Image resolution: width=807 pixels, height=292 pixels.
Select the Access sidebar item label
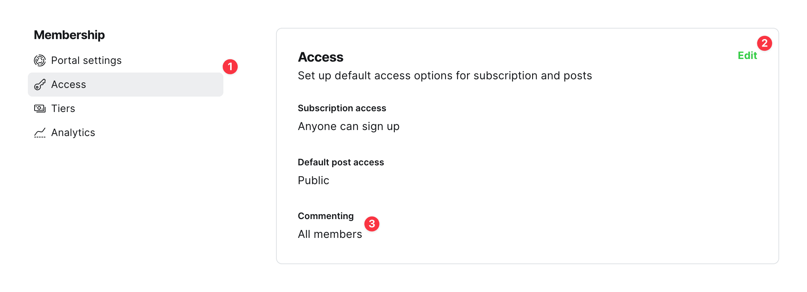tap(68, 85)
